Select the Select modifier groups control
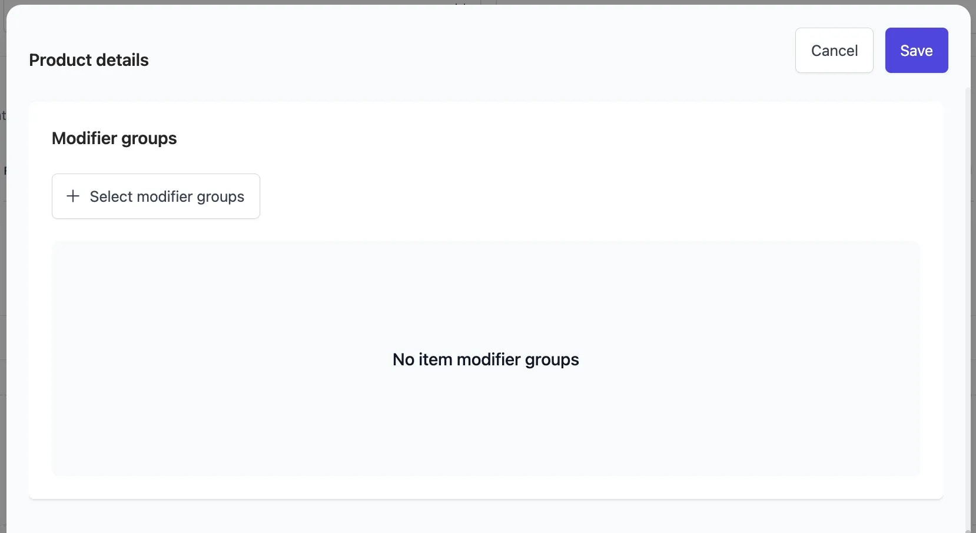Image resolution: width=976 pixels, height=533 pixels. (155, 196)
